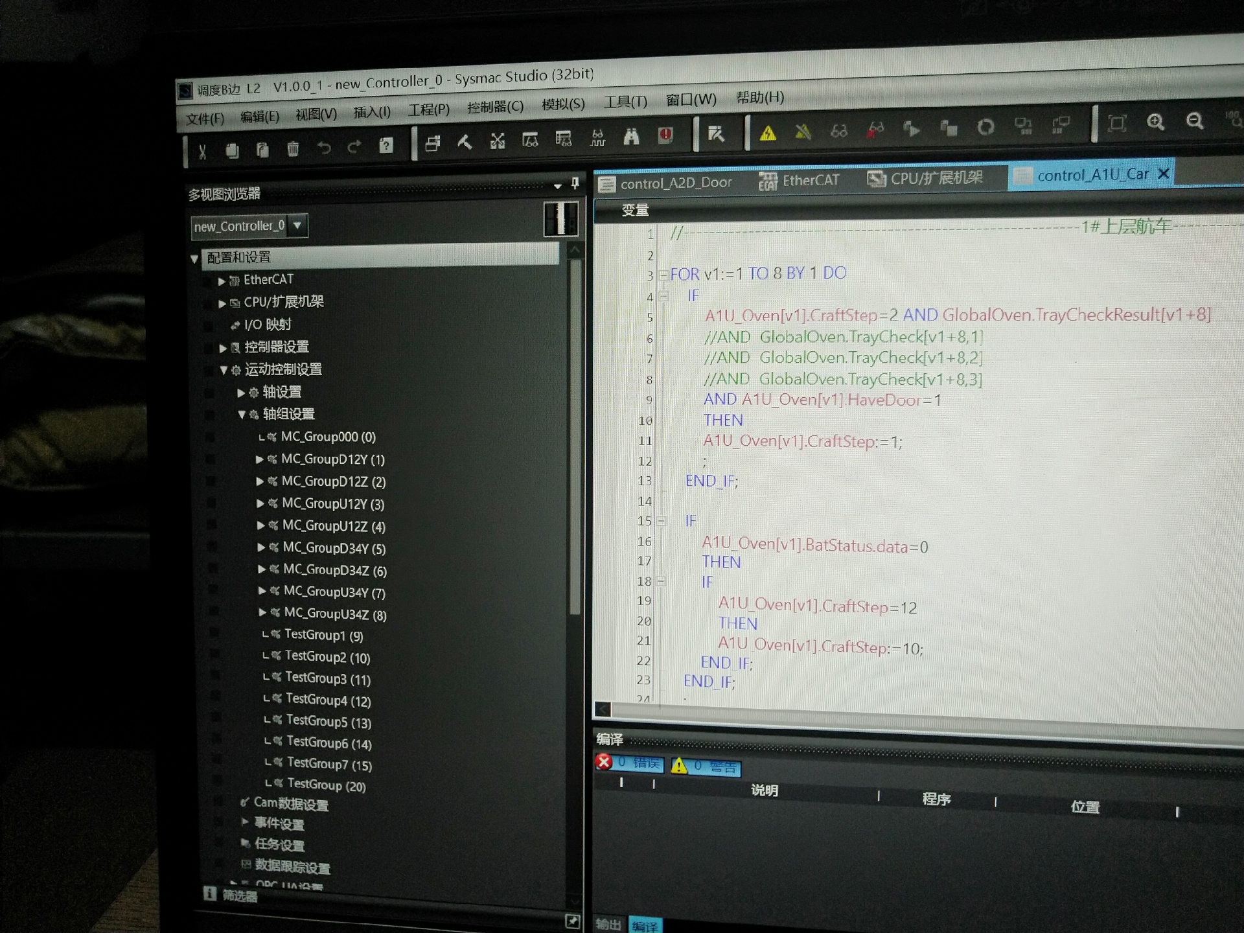This screenshot has height=933, width=1244.
Task: Click the Undo arrow icon
Action: click(x=323, y=148)
